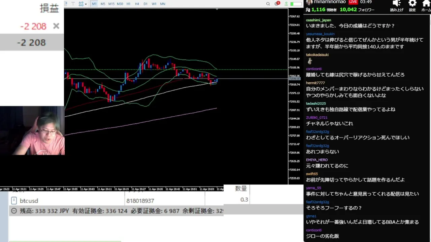Switch chart to H4 timeframe

pos(137,4)
